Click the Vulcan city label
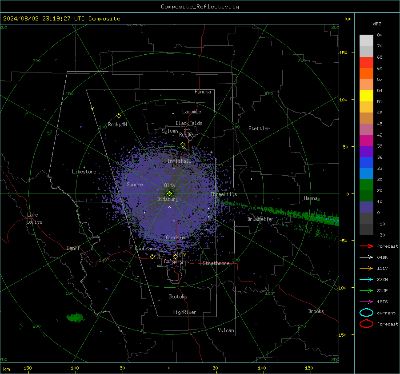400x374 pixels. [226, 330]
